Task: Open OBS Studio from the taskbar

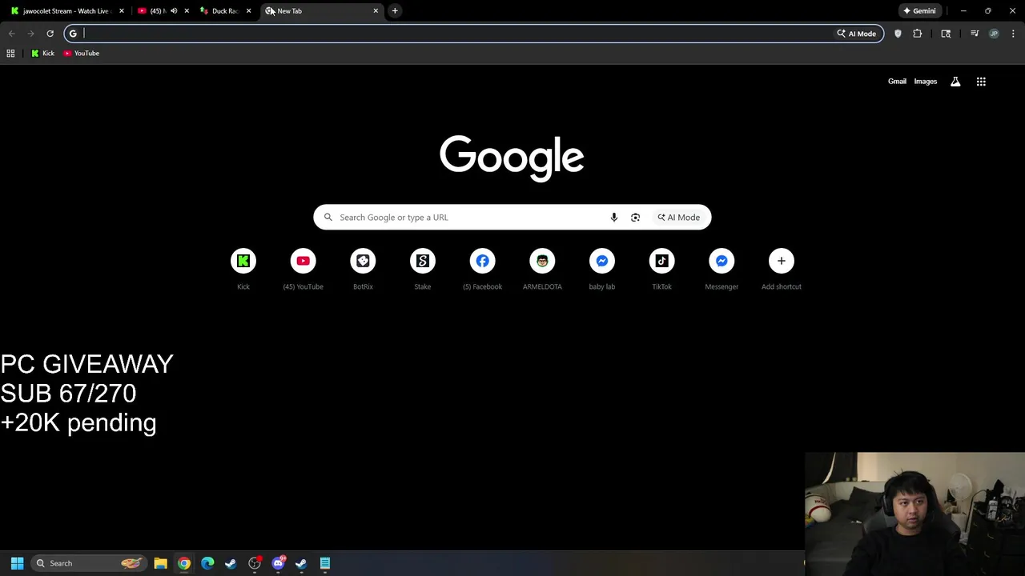Action: pos(255,563)
